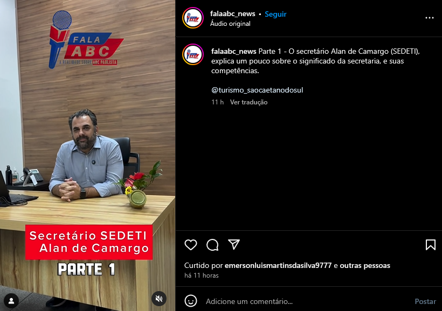
Task: Open emersonluismartinsdasilva9777's profile from likes
Action: coord(278,265)
